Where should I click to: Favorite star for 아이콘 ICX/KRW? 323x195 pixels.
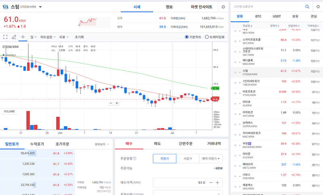[235, 156]
